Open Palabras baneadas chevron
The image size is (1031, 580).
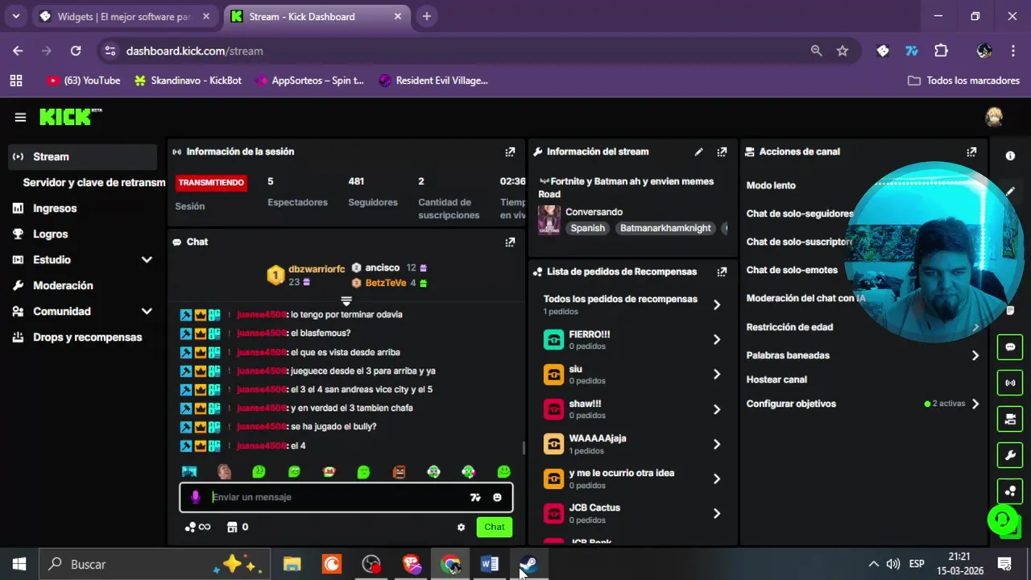975,355
